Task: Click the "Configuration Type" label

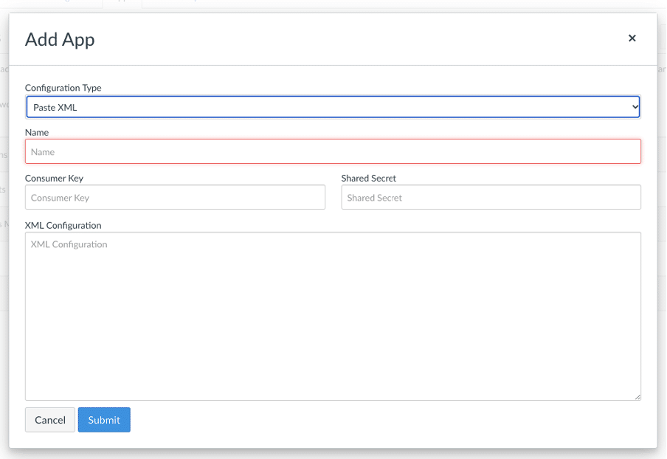Action: [x=63, y=88]
